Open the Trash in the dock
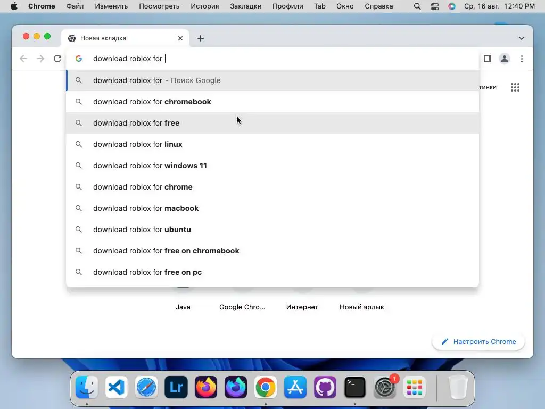The height and width of the screenshot is (409, 545). [x=458, y=387]
